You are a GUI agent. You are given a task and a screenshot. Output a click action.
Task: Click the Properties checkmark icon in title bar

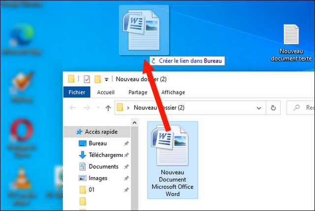tap(87, 79)
